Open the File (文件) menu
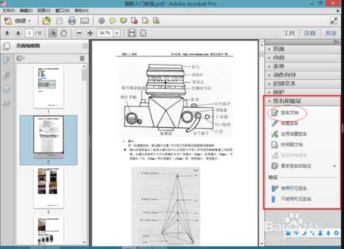This screenshot has height=249, width=344. [9, 11]
